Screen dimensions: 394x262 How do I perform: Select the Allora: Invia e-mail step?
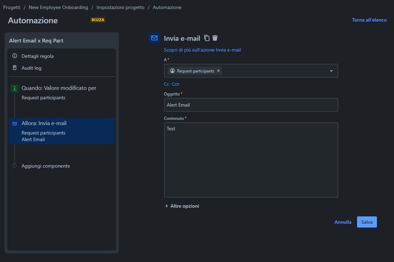point(62,131)
